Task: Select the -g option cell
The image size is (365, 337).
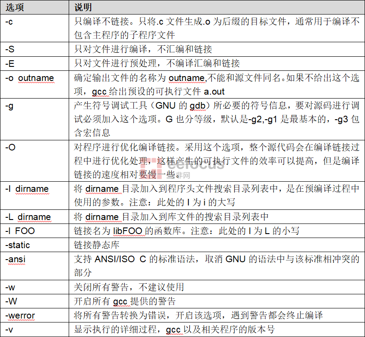Action: 34,119
